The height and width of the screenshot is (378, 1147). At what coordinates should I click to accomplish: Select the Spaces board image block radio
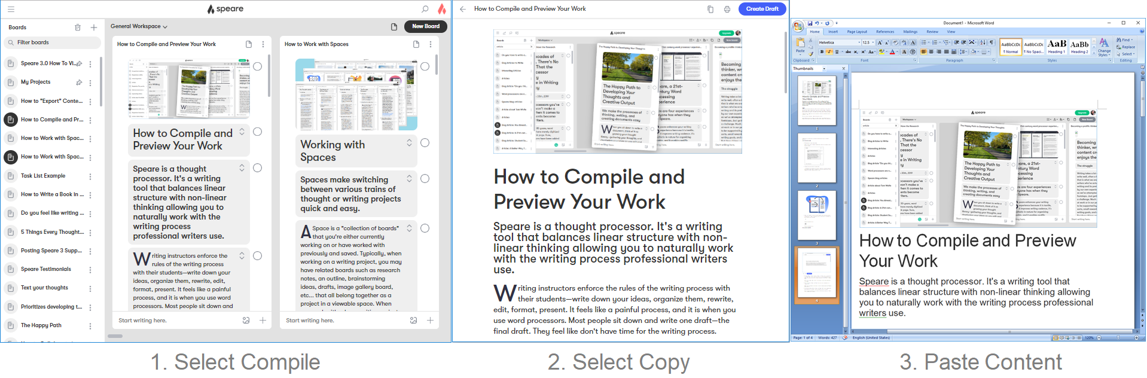(x=425, y=66)
